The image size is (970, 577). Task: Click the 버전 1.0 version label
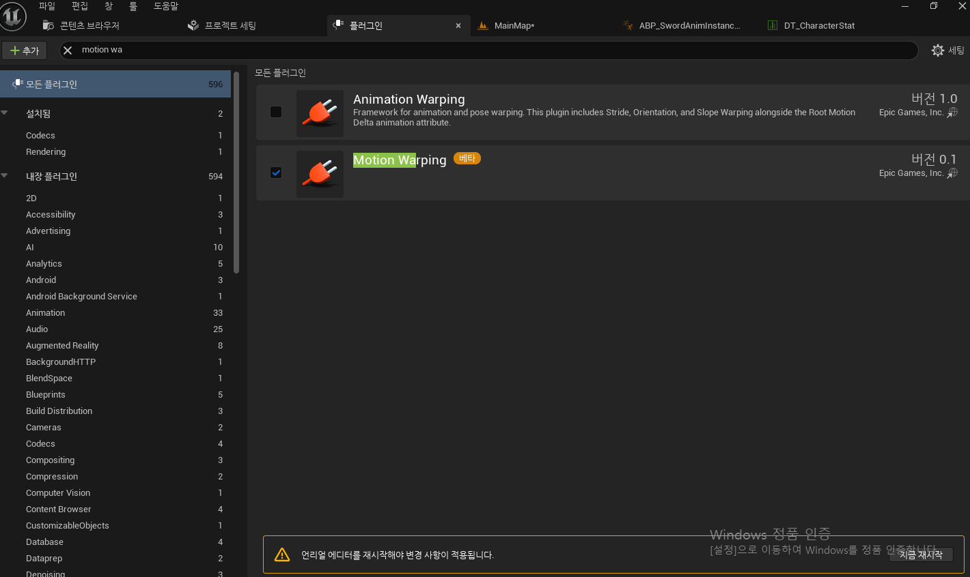point(934,98)
